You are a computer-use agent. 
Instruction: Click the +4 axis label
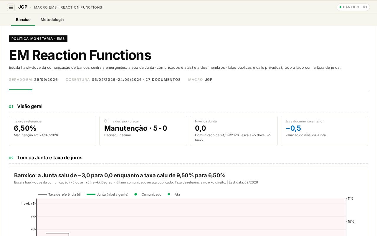[x=33, y=217]
